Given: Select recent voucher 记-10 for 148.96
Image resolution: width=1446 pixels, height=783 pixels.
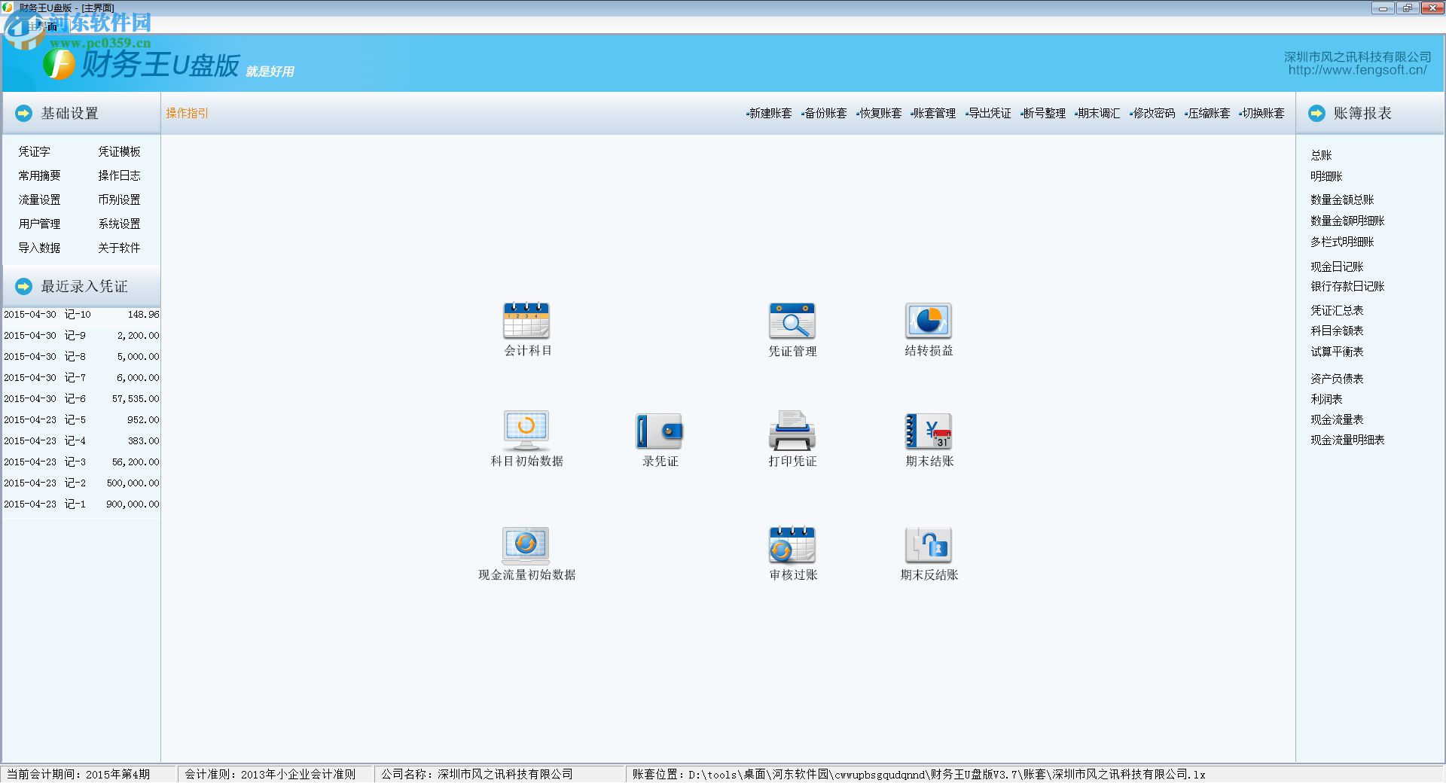Looking at the screenshot, I should [81, 315].
